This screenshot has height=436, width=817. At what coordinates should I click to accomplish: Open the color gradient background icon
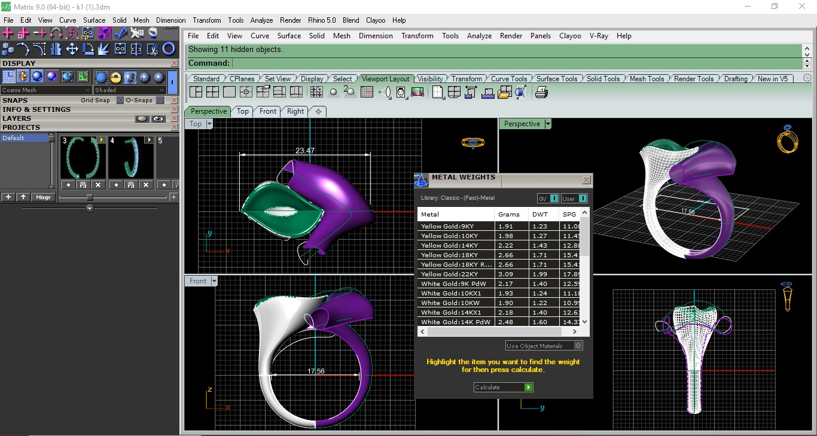click(x=417, y=92)
